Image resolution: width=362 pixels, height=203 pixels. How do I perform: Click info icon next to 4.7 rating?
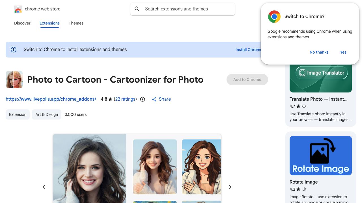pyautogui.click(x=304, y=106)
